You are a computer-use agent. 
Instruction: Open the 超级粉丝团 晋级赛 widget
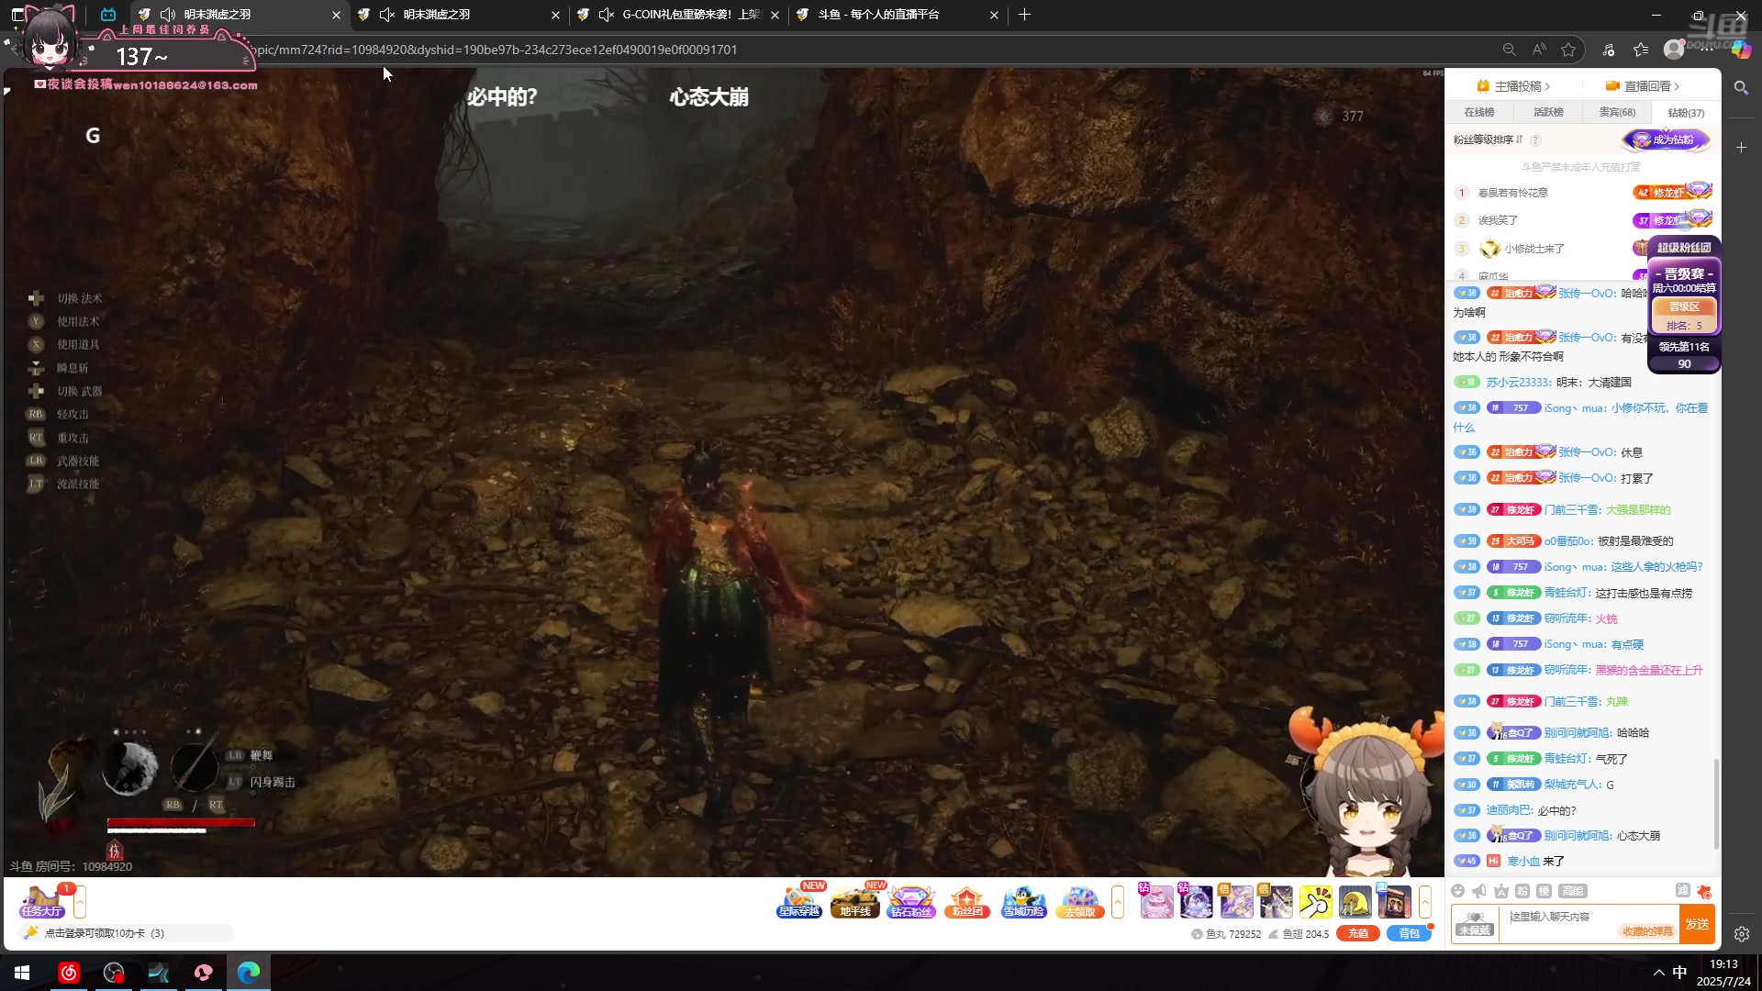point(1684,305)
